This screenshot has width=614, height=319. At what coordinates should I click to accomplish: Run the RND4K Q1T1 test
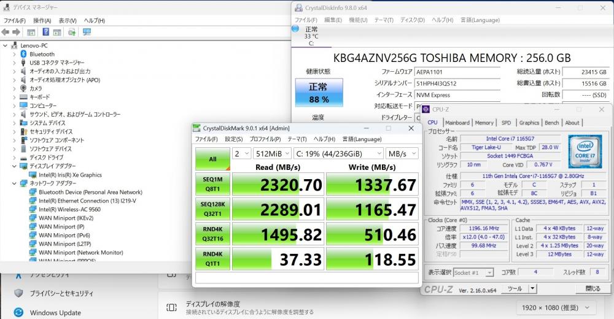[x=212, y=259]
